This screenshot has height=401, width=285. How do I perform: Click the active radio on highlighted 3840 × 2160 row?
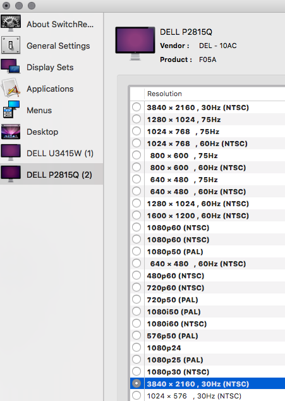(136, 383)
